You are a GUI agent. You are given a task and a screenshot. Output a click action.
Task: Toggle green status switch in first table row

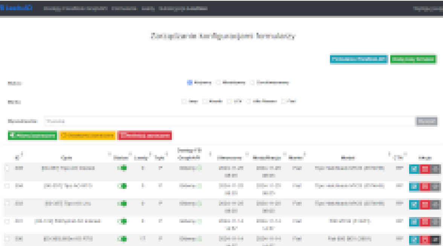point(122,169)
